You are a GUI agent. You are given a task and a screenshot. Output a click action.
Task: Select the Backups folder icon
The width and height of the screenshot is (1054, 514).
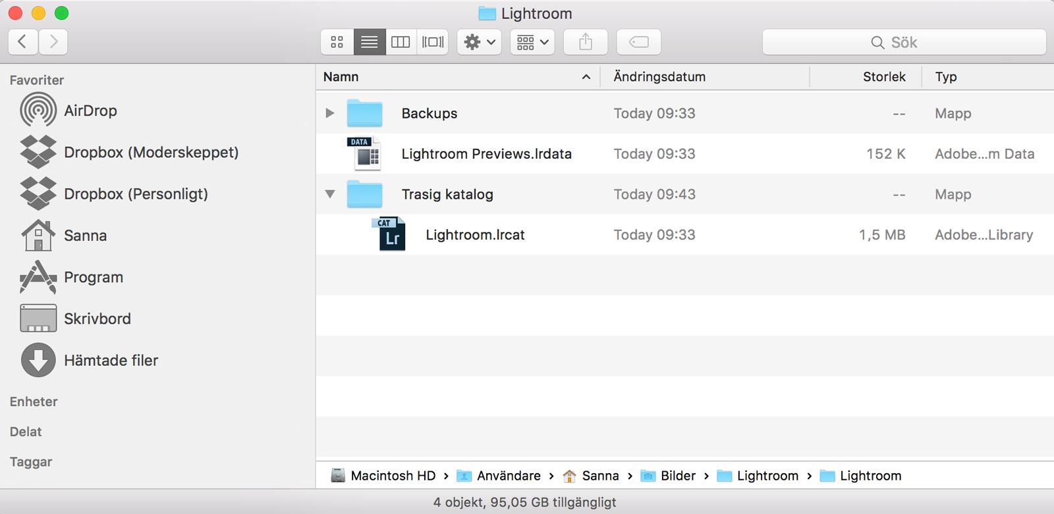tap(364, 113)
